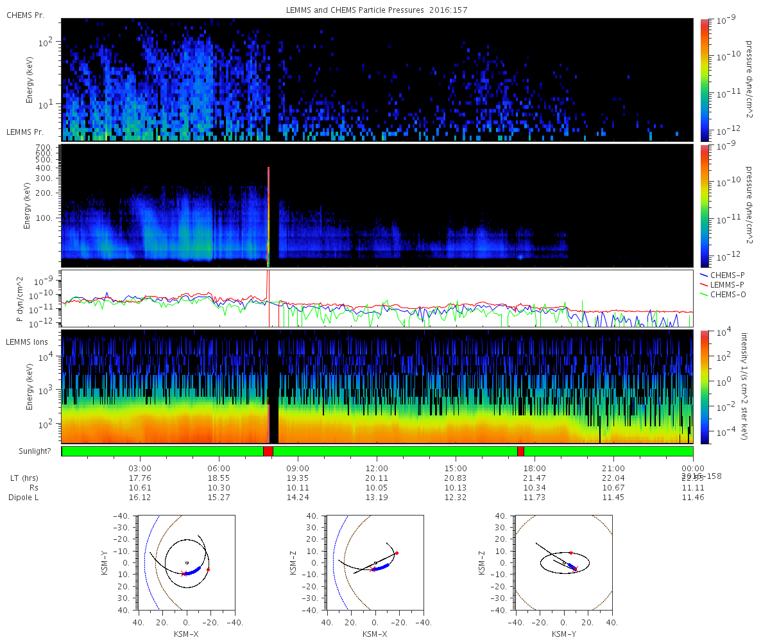
Task: Click the Rs value 10.34
Action: pyautogui.click(x=535, y=488)
